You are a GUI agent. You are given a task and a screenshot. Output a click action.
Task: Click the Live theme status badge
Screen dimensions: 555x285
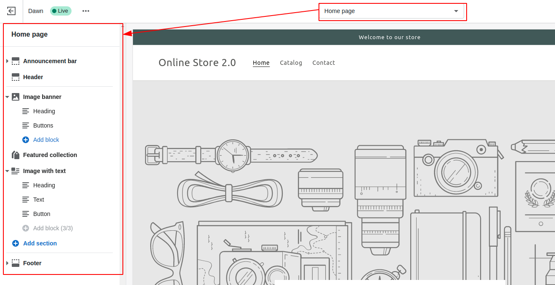click(61, 11)
